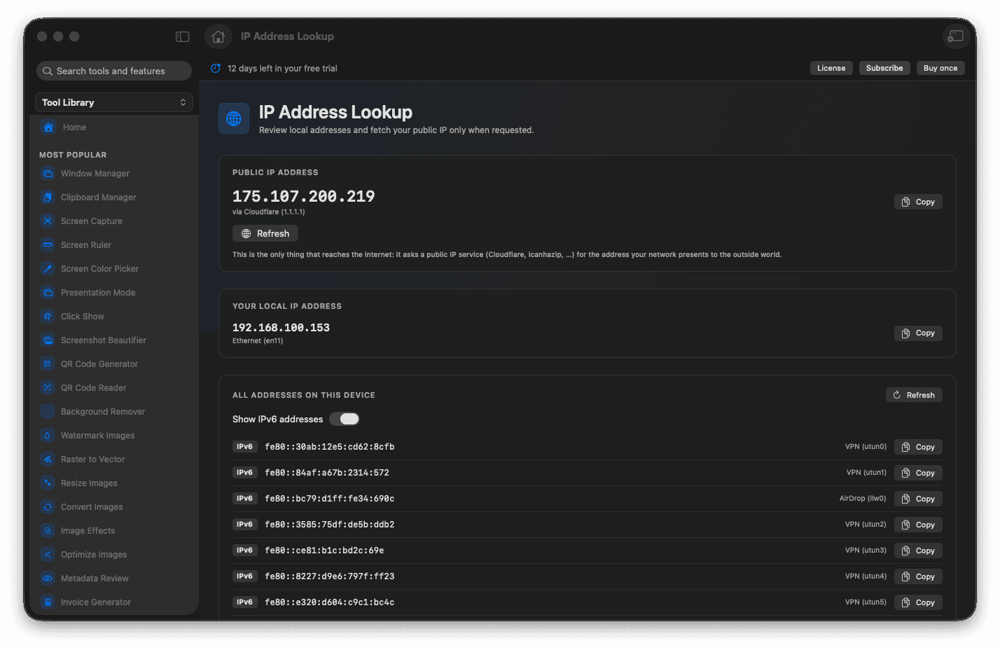Select Convert Images sidebar entry
Viewport: 1000px width, 650px height.
point(115,507)
